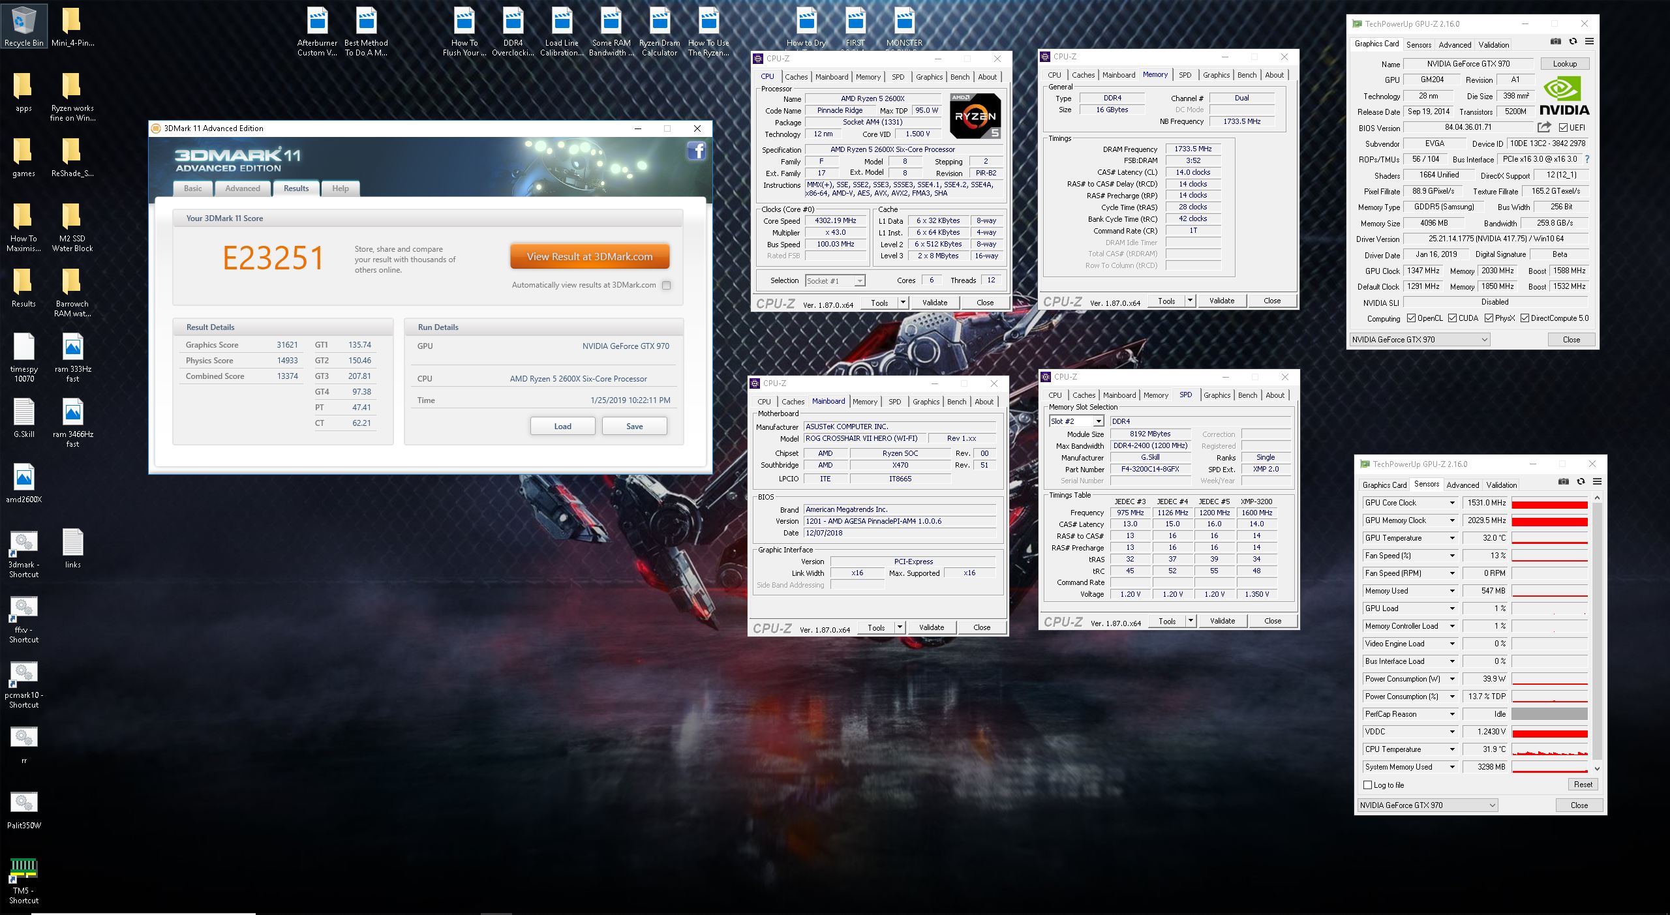Click the Lookup button in GPU-Z

(1564, 64)
